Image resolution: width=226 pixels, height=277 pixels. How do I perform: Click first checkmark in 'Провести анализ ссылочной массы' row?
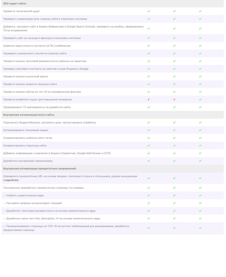click(149, 77)
